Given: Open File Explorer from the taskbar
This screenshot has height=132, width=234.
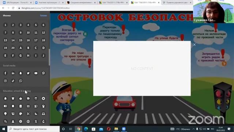Looking at the screenshot, I should 116,129.
